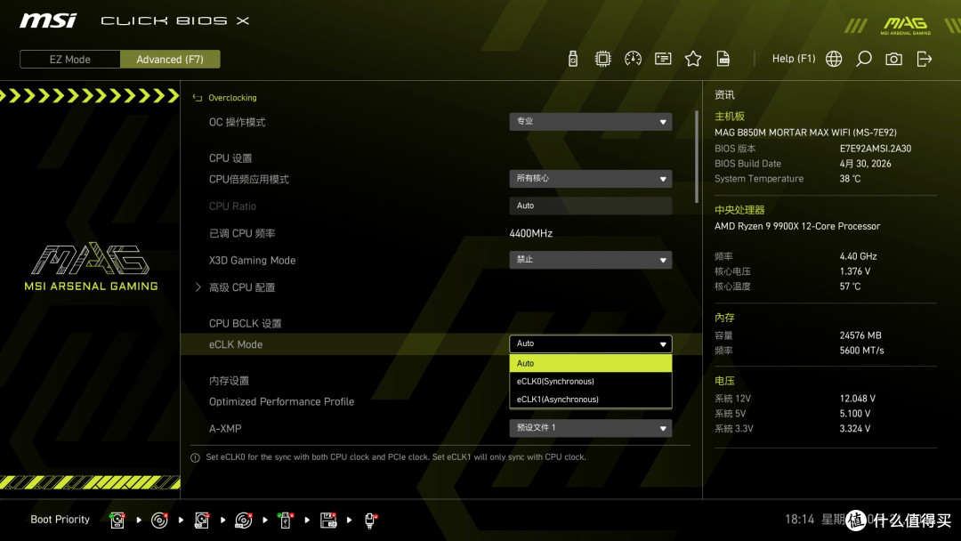
Task: Click the MAG B850M MORTAR MAX WIFI text
Action: (x=805, y=133)
